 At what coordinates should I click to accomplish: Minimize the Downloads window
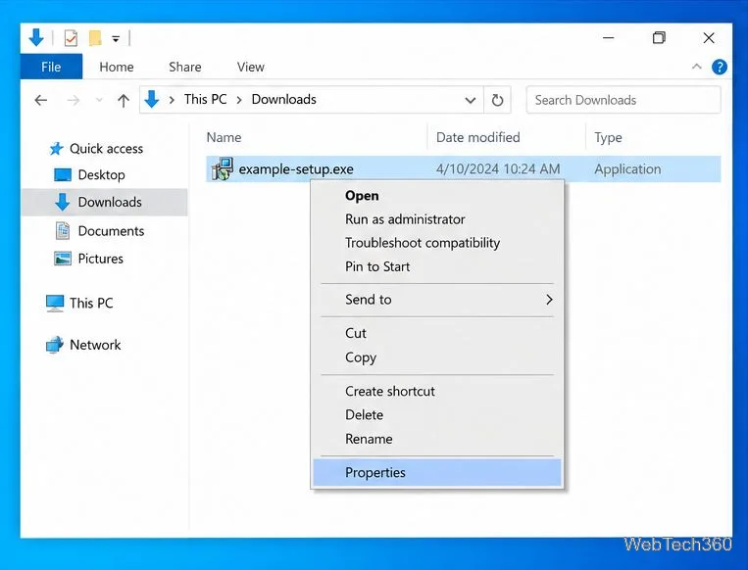(x=609, y=37)
